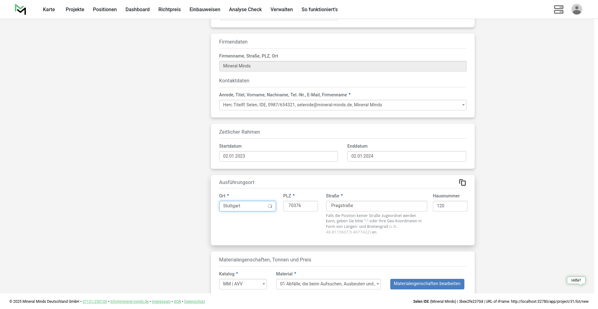Expand the Material selection dropdown

328,284
